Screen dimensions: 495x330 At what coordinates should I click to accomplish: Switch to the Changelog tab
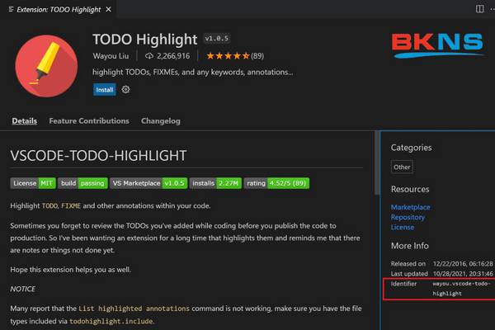pos(161,121)
